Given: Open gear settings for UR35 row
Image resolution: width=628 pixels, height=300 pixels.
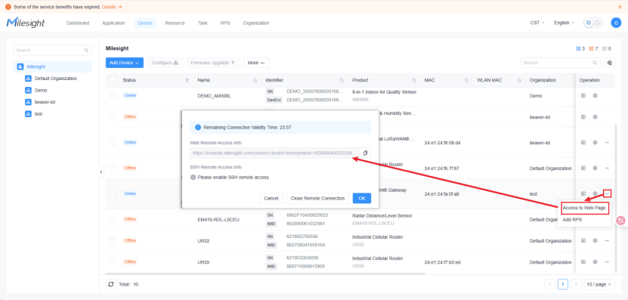Looking at the screenshot, I should tap(596, 262).
